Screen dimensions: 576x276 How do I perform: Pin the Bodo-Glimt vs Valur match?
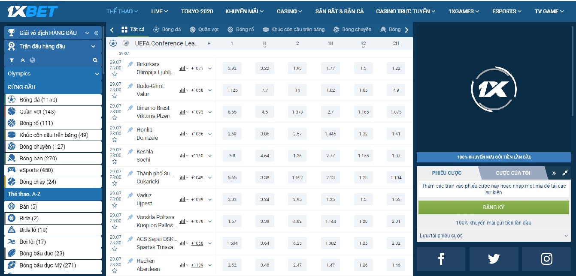pyautogui.click(x=130, y=86)
